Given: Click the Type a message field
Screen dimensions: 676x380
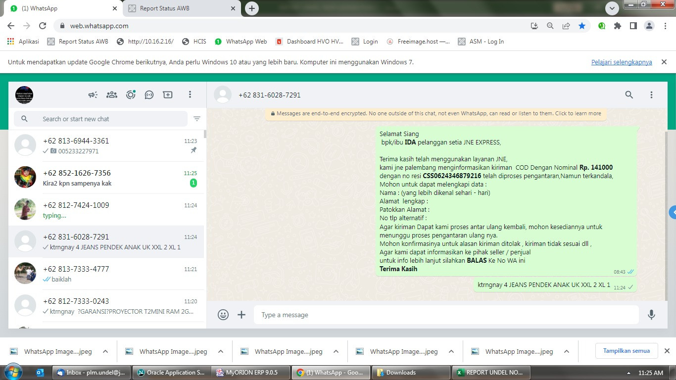Looking at the screenshot, I should click(x=446, y=315).
